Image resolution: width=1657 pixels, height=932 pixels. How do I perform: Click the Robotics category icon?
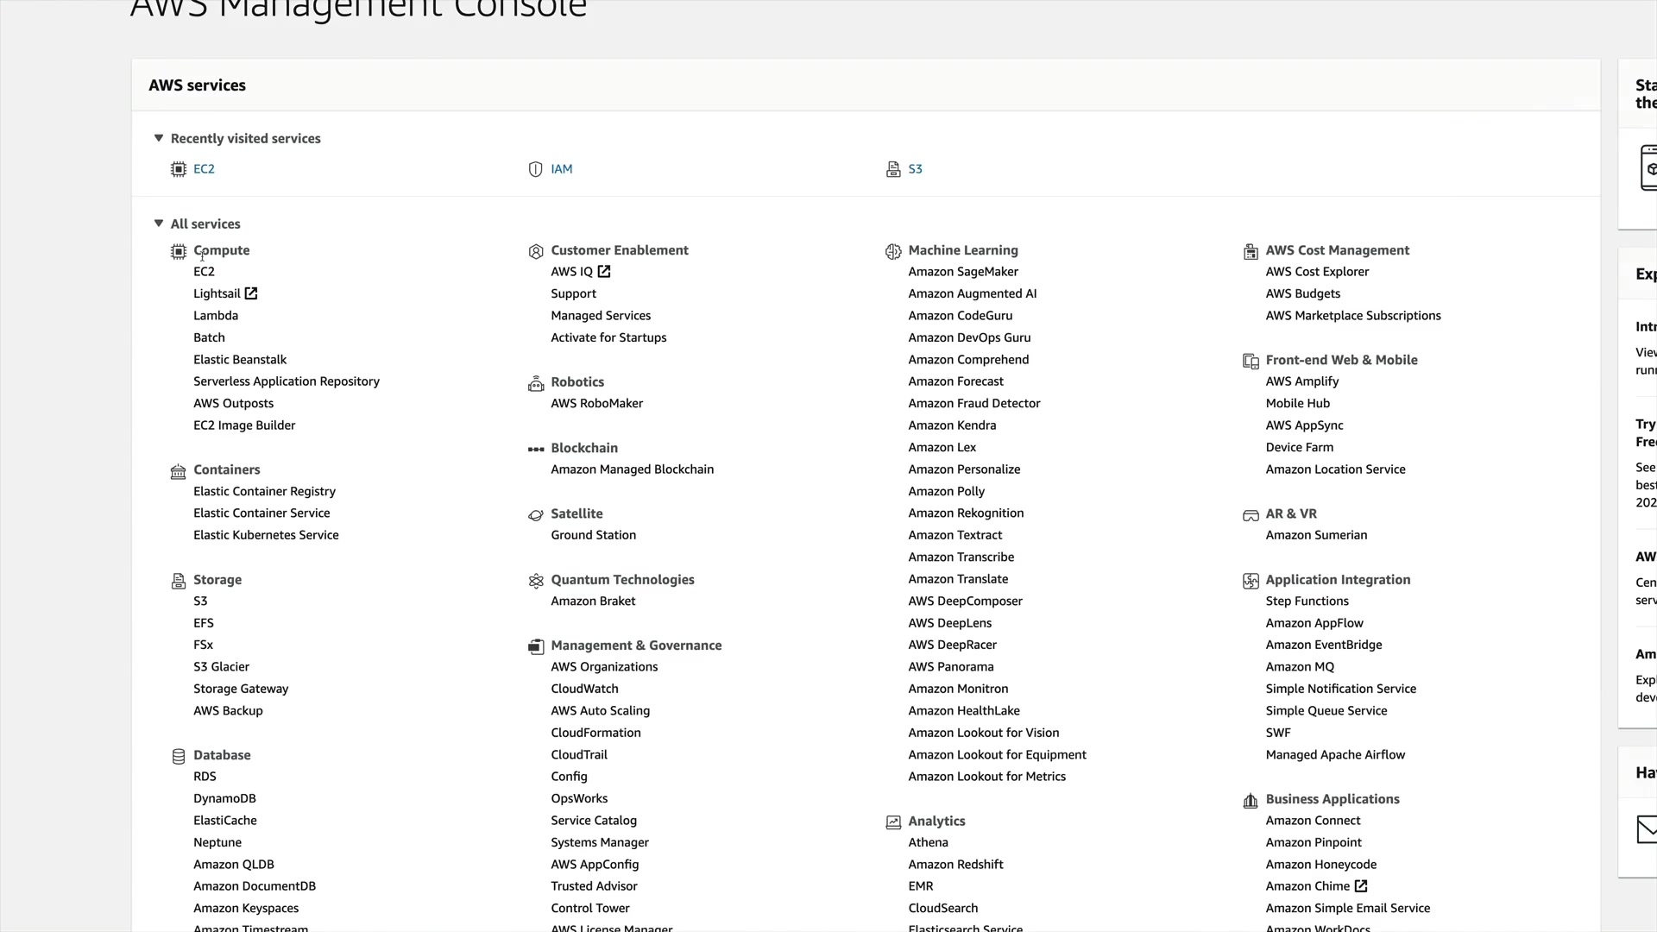(536, 383)
